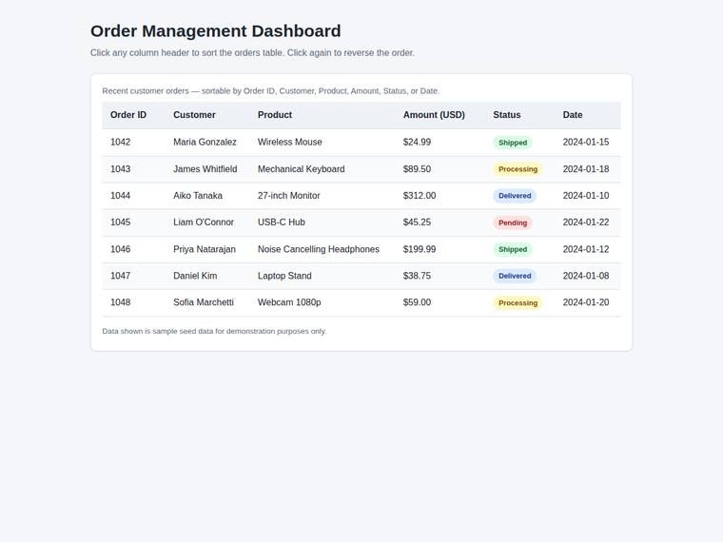
Task: Click Processing badge for Sofia Marchetti
Action: 518,302
